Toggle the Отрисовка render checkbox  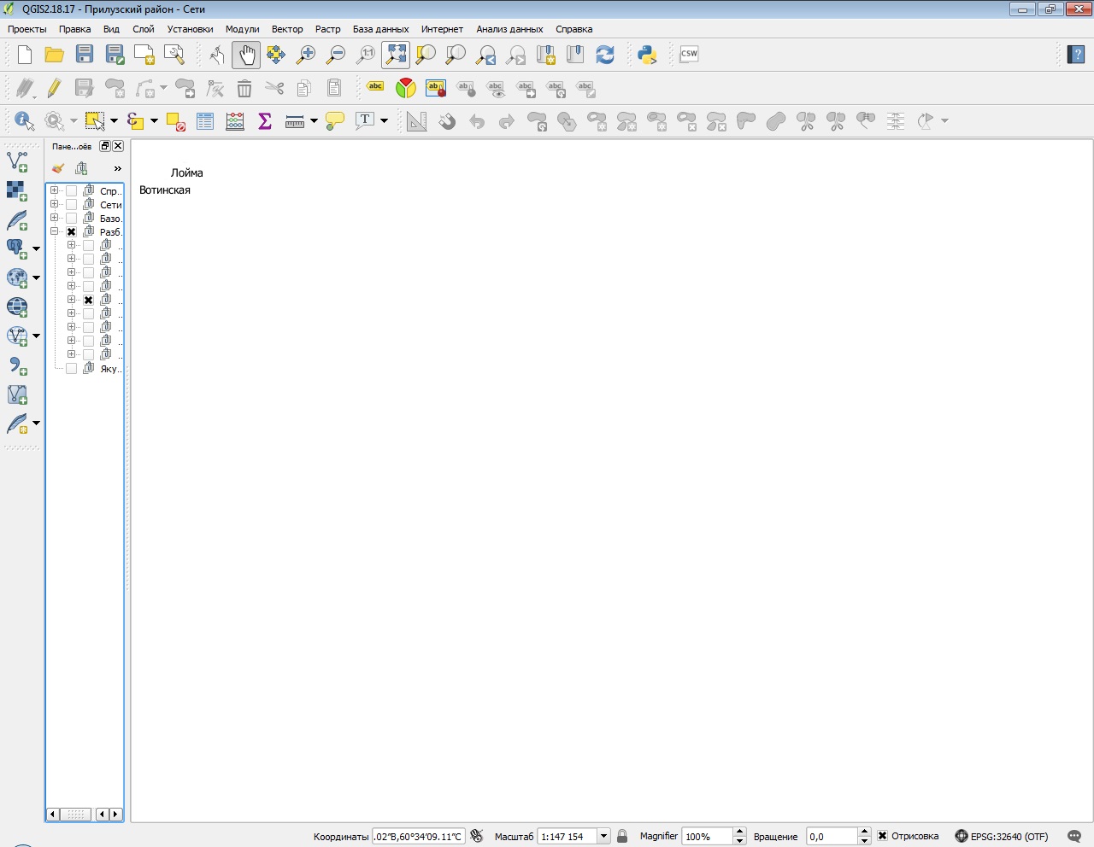(883, 836)
